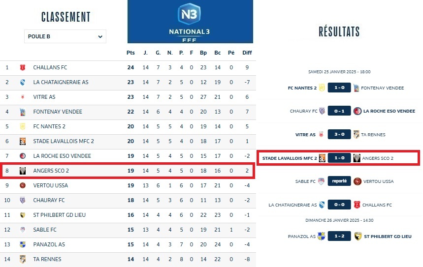Viewport: 423px width, 267px height.
Task: Open the VITRE AS team link in standings
Action: (44, 97)
